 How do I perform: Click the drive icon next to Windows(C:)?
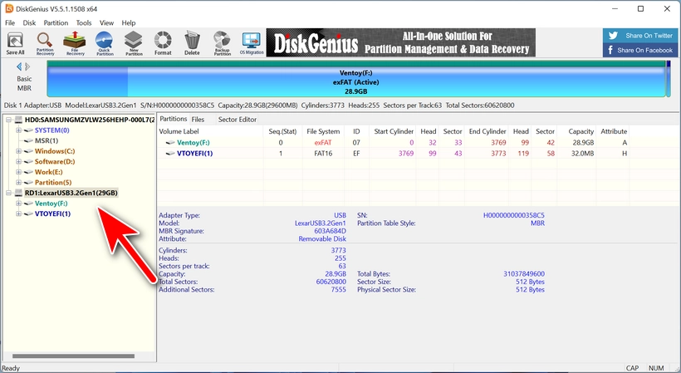pyautogui.click(x=28, y=151)
